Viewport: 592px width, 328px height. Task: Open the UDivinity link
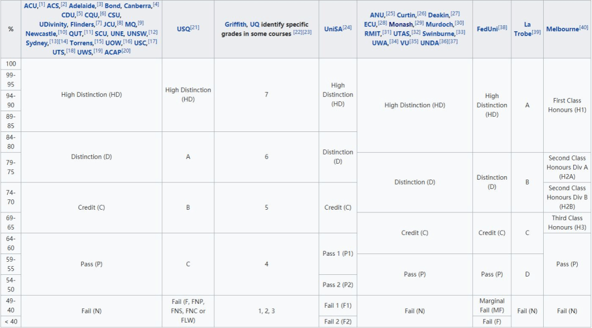[x=54, y=25]
